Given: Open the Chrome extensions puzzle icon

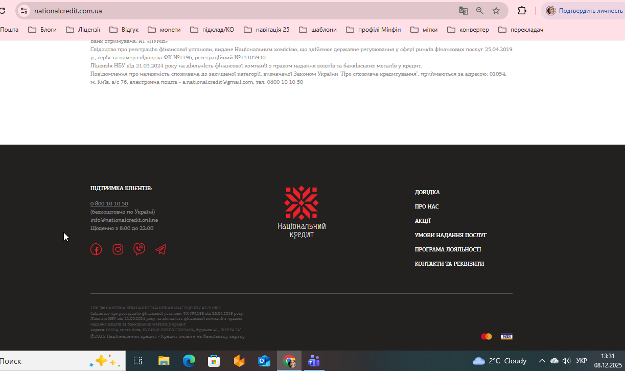Looking at the screenshot, I should coord(522,11).
